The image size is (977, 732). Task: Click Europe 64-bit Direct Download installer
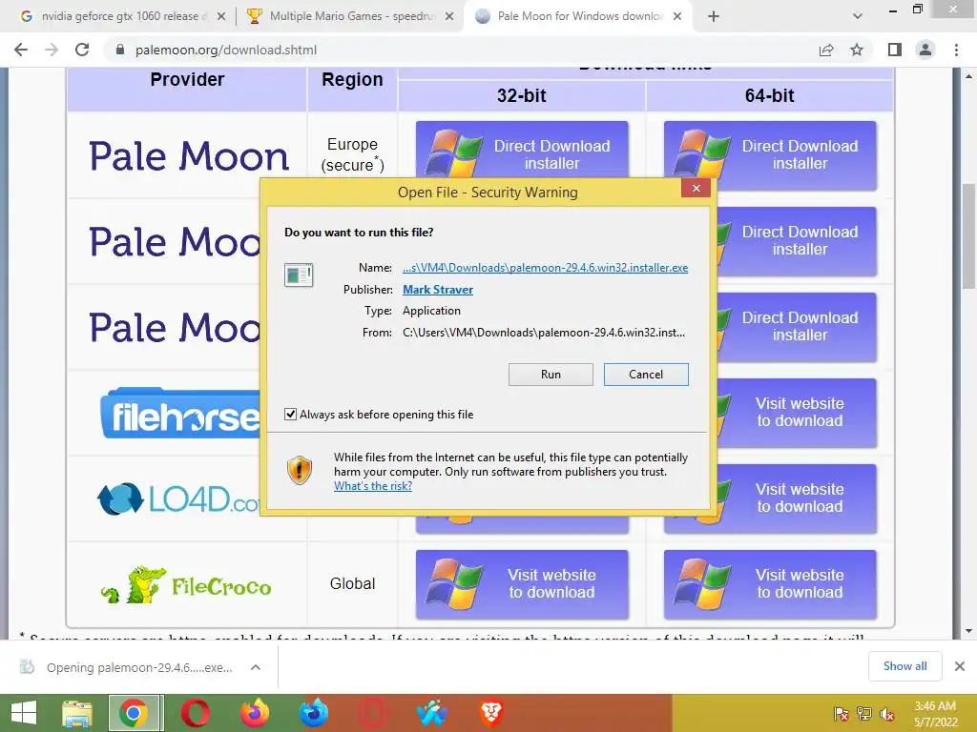point(770,155)
